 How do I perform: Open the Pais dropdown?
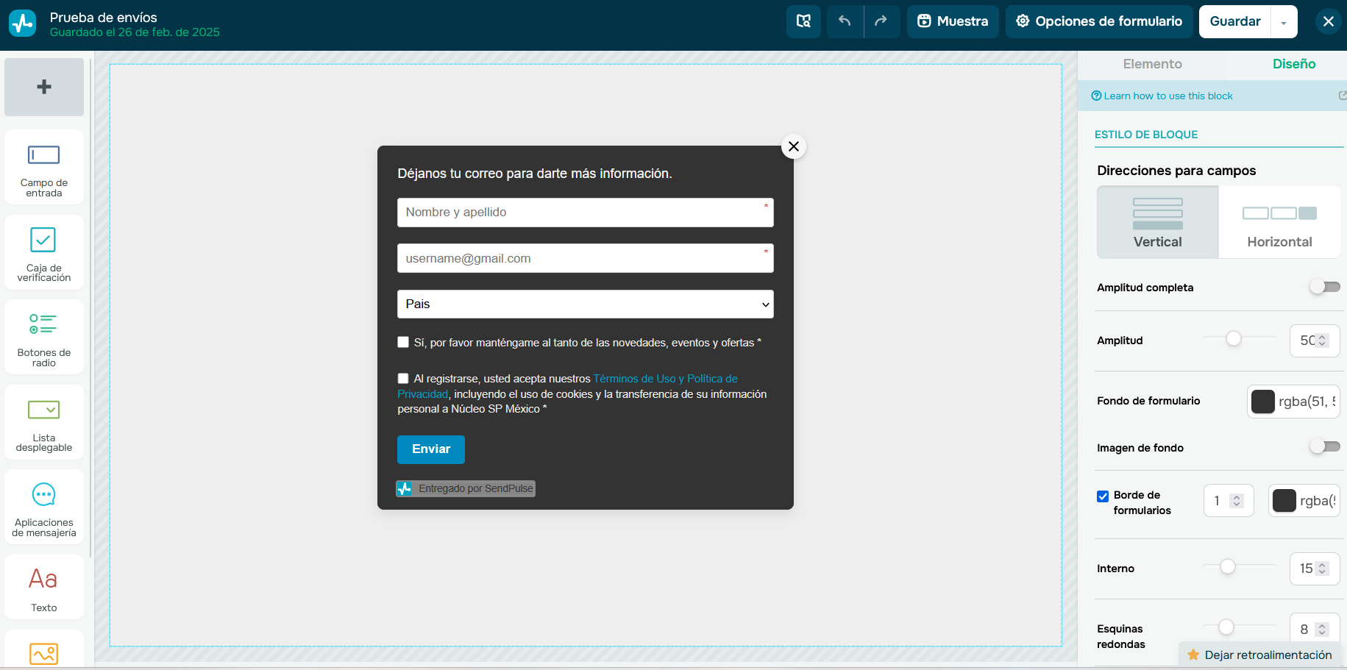(586, 304)
